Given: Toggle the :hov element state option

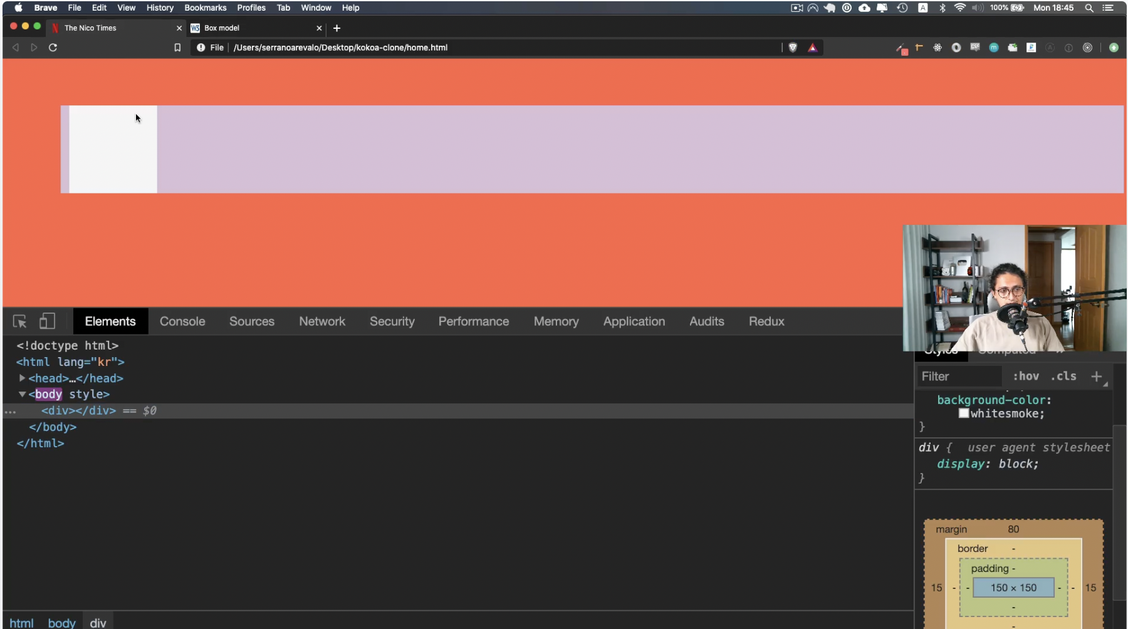Looking at the screenshot, I should coord(1026,377).
